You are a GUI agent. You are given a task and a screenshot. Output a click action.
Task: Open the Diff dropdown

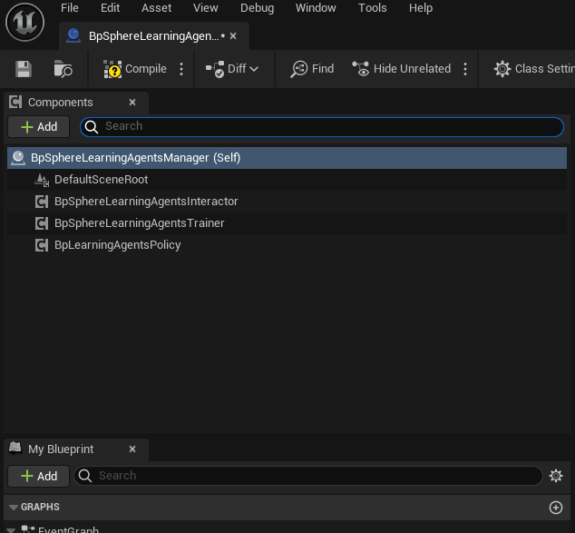tap(232, 69)
